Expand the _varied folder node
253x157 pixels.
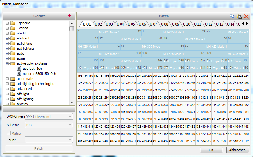pos(7,28)
